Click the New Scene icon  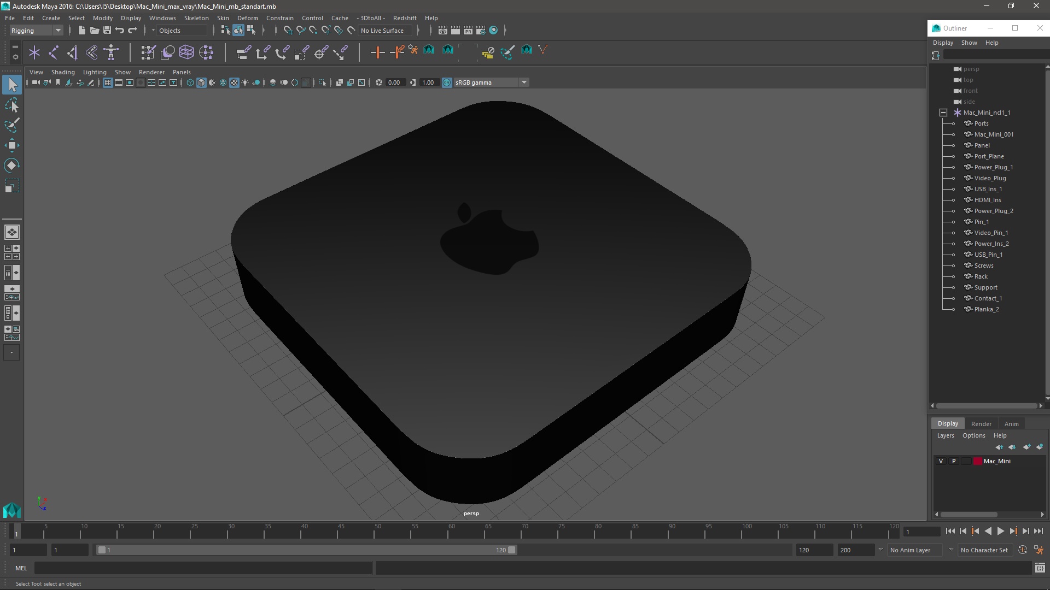coord(81,31)
